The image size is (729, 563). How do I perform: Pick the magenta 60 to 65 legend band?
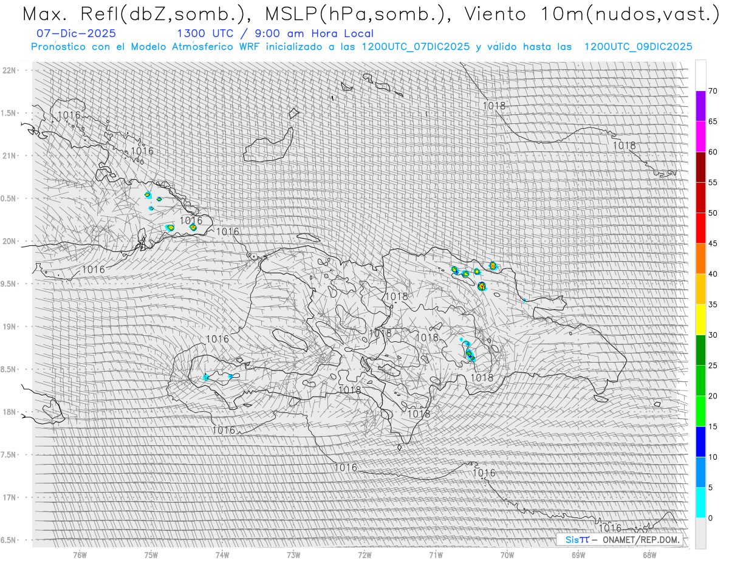click(x=700, y=137)
